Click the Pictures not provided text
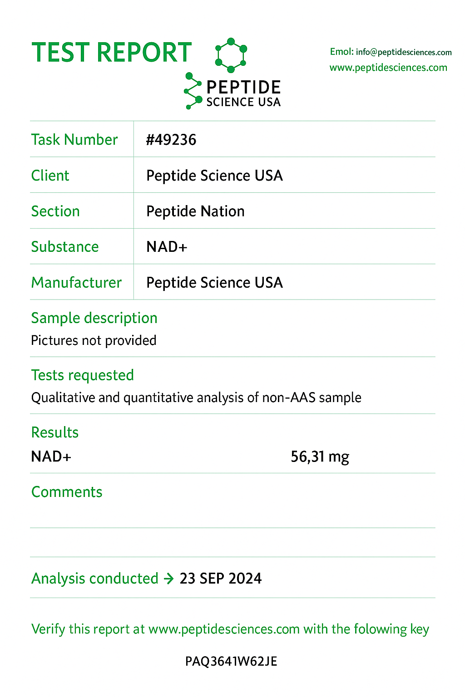 (94, 340)
